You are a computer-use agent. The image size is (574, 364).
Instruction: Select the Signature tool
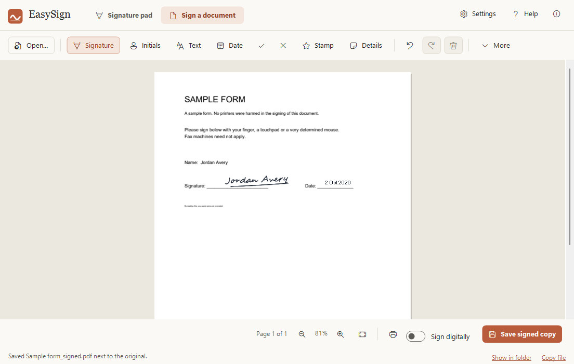click(94, 45)
